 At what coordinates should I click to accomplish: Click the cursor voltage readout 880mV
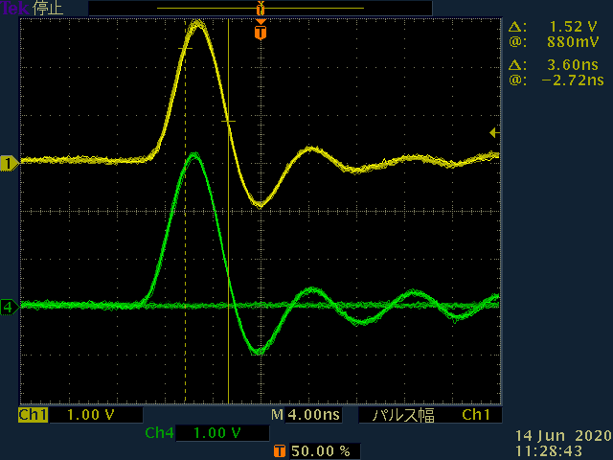click(x=573, y=42)
